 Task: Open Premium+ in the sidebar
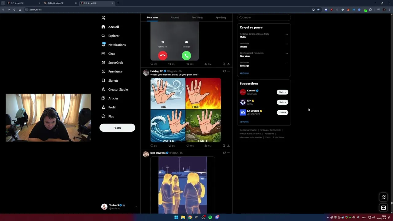coord(112,72)
